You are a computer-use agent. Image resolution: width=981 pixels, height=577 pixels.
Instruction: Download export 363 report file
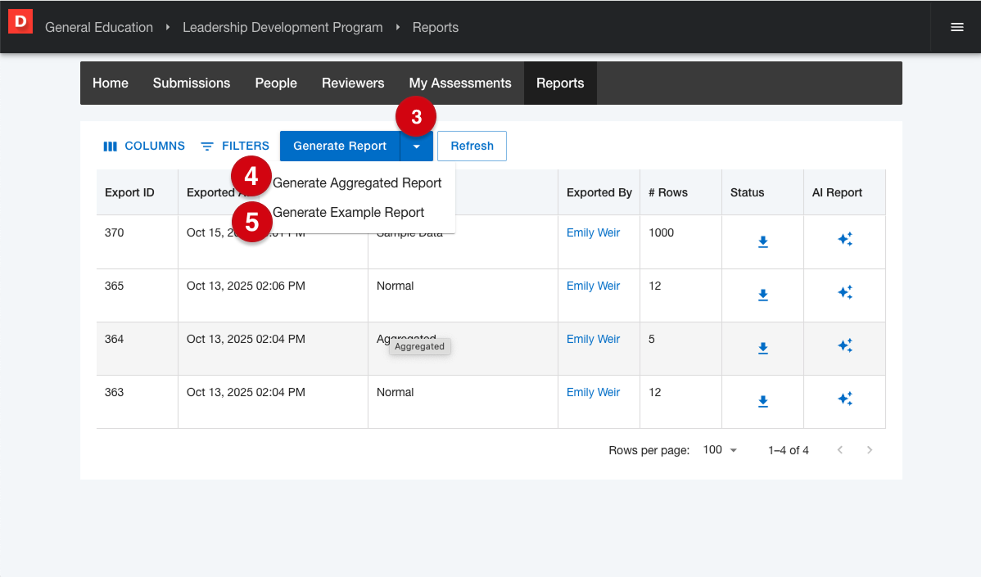762,401
